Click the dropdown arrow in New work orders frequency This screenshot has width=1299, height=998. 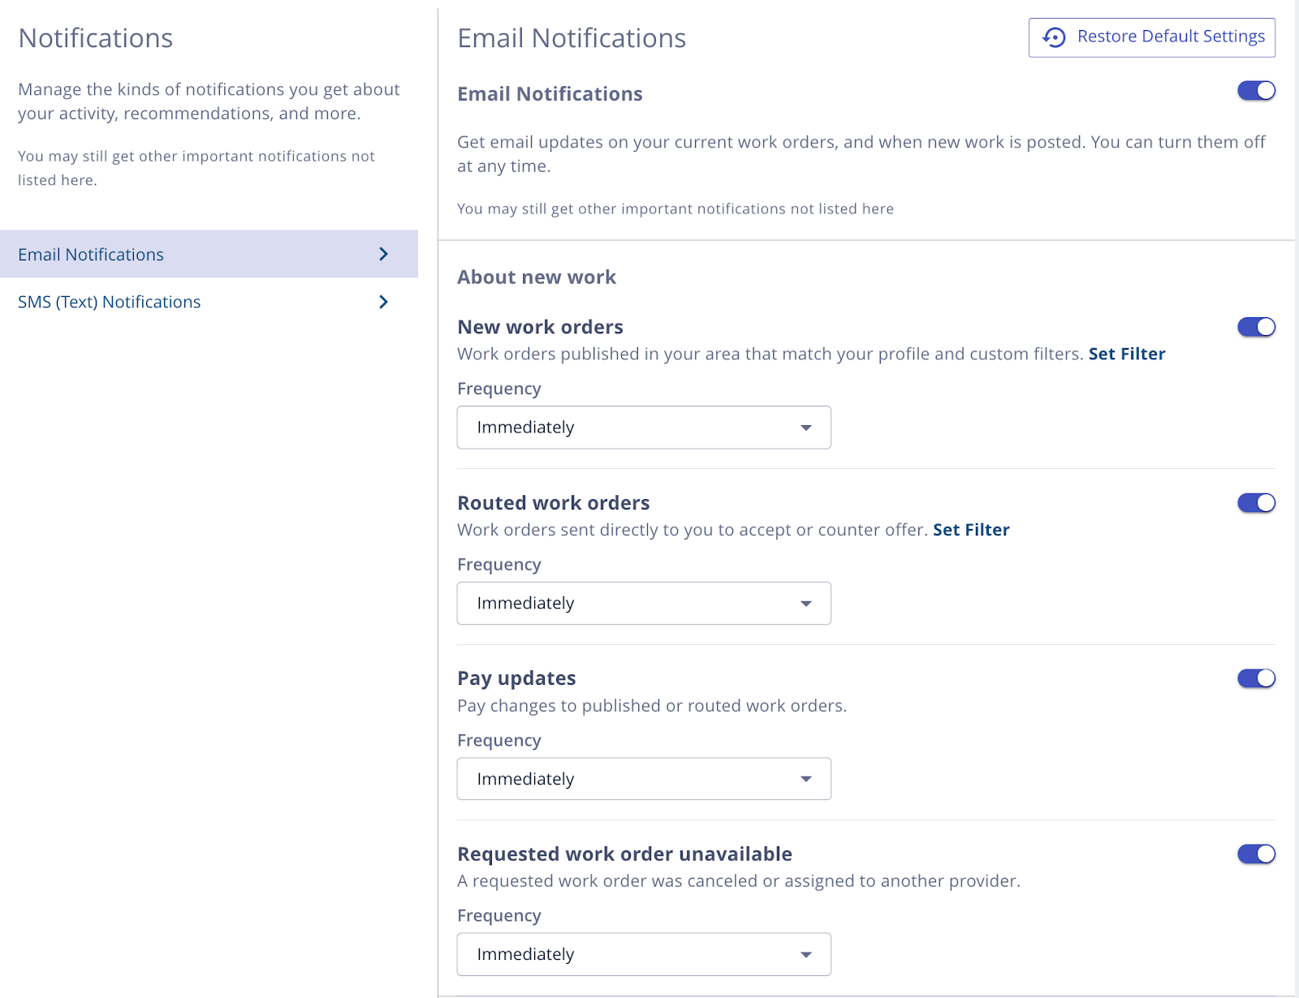coord(805,428)
